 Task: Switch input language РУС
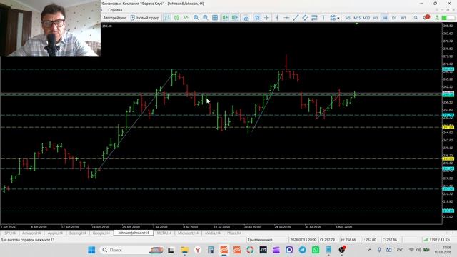point(400,250)
